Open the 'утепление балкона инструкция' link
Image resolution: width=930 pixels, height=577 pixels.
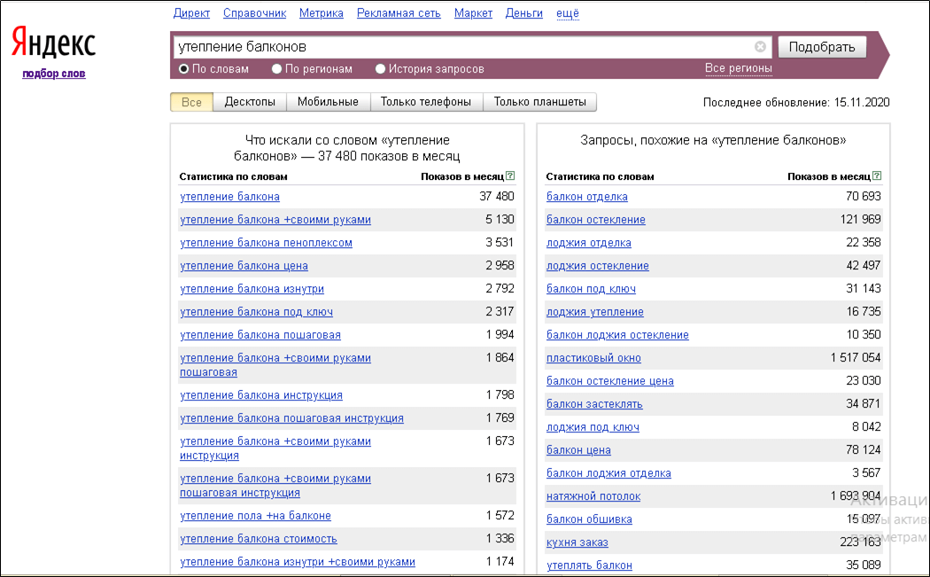[x=261, y=395]
